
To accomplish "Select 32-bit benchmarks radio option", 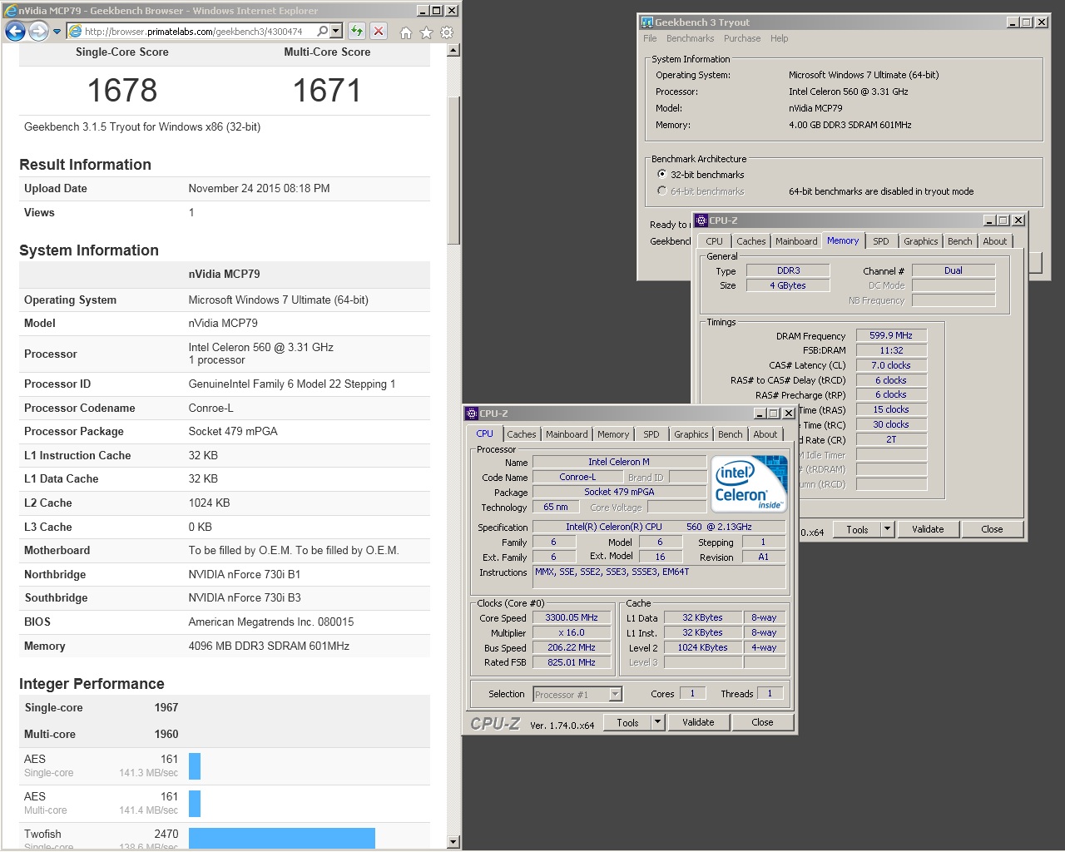I will click(x=661, y=175).
